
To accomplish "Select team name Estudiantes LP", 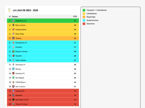I will point(21,43).
